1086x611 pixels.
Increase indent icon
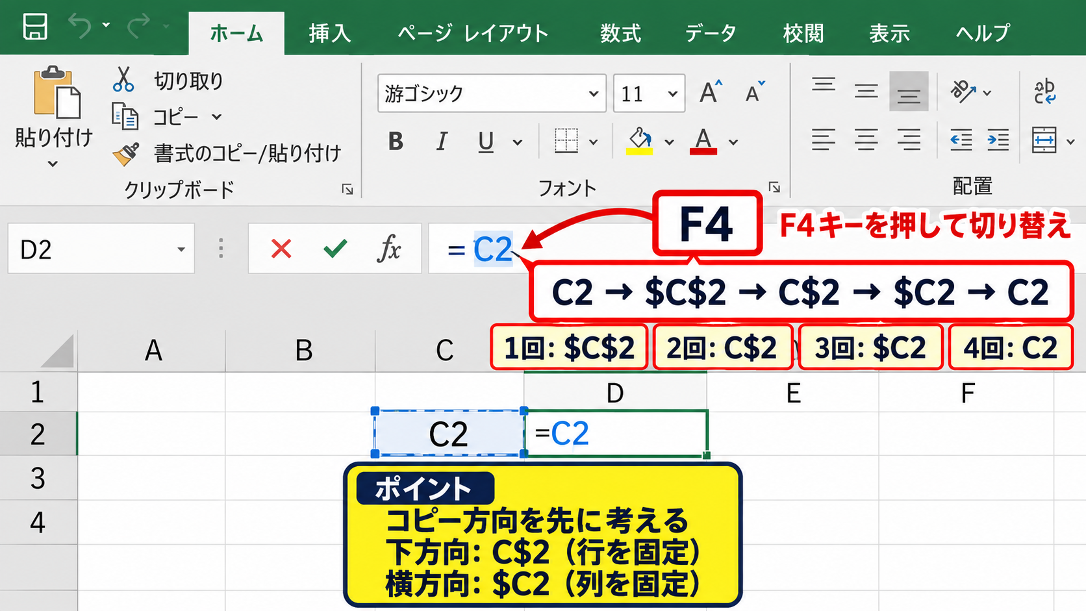coord(998,140)
